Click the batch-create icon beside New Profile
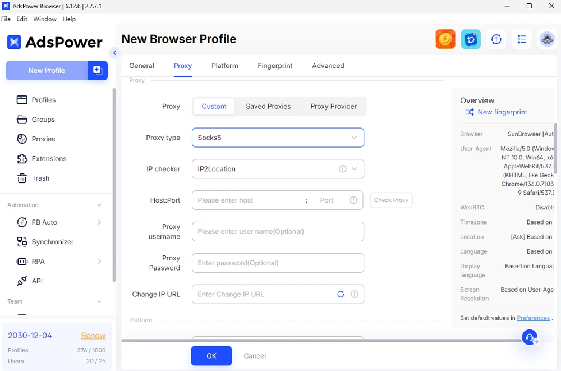This screenshot has height=371, width=561. tap(98, 70)
